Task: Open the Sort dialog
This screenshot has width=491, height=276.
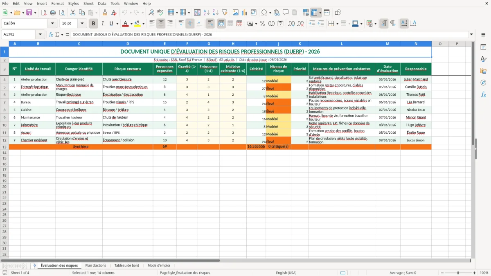Action: (197, 13)
